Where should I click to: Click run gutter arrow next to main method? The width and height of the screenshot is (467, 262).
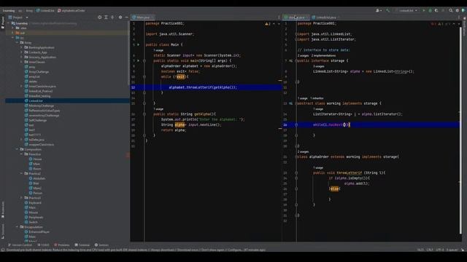tap(138, 60)
